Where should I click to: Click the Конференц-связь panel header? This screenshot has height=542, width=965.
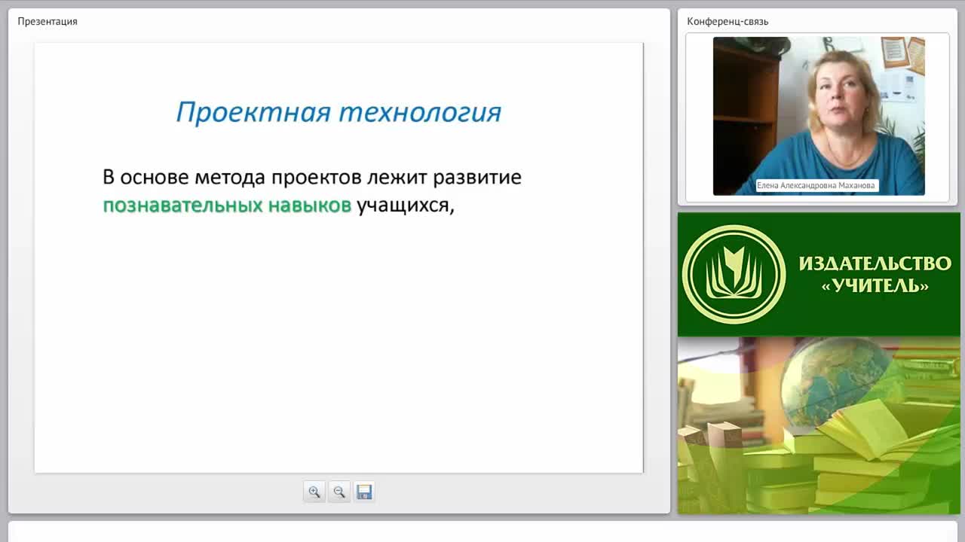tap(728, 21)
